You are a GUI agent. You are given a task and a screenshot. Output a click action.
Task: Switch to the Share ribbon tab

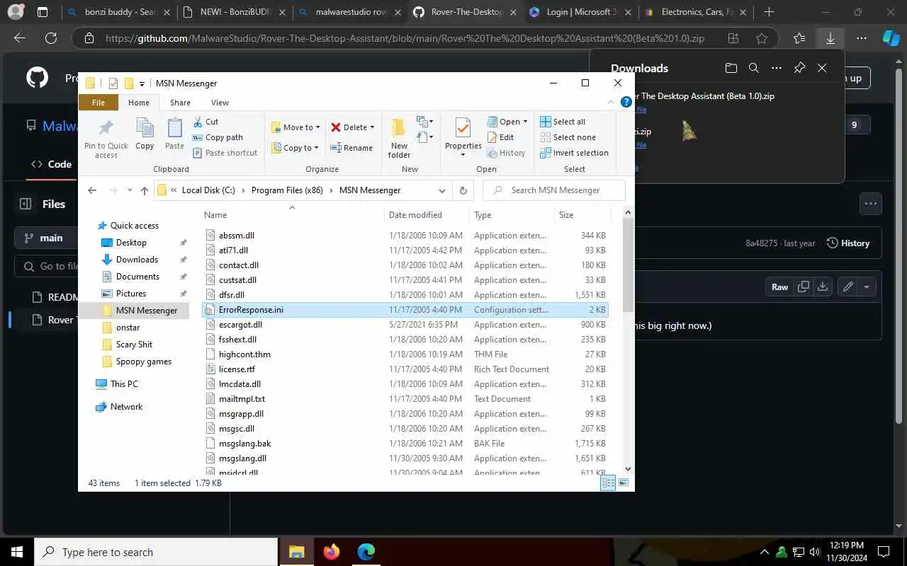180,103
